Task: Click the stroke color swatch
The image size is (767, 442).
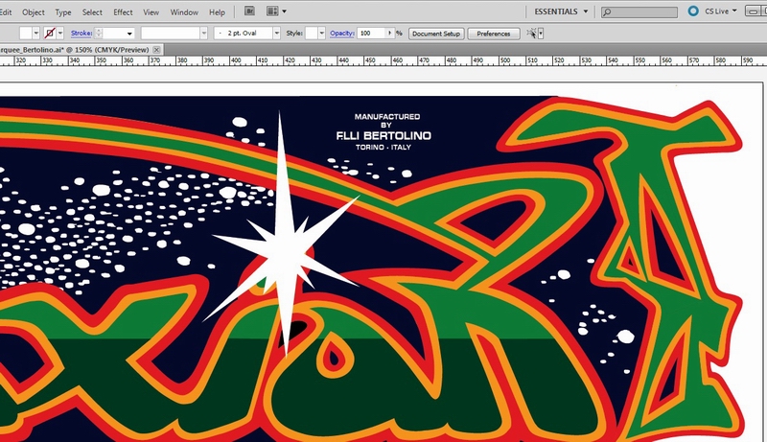Action: pos(50,34)
